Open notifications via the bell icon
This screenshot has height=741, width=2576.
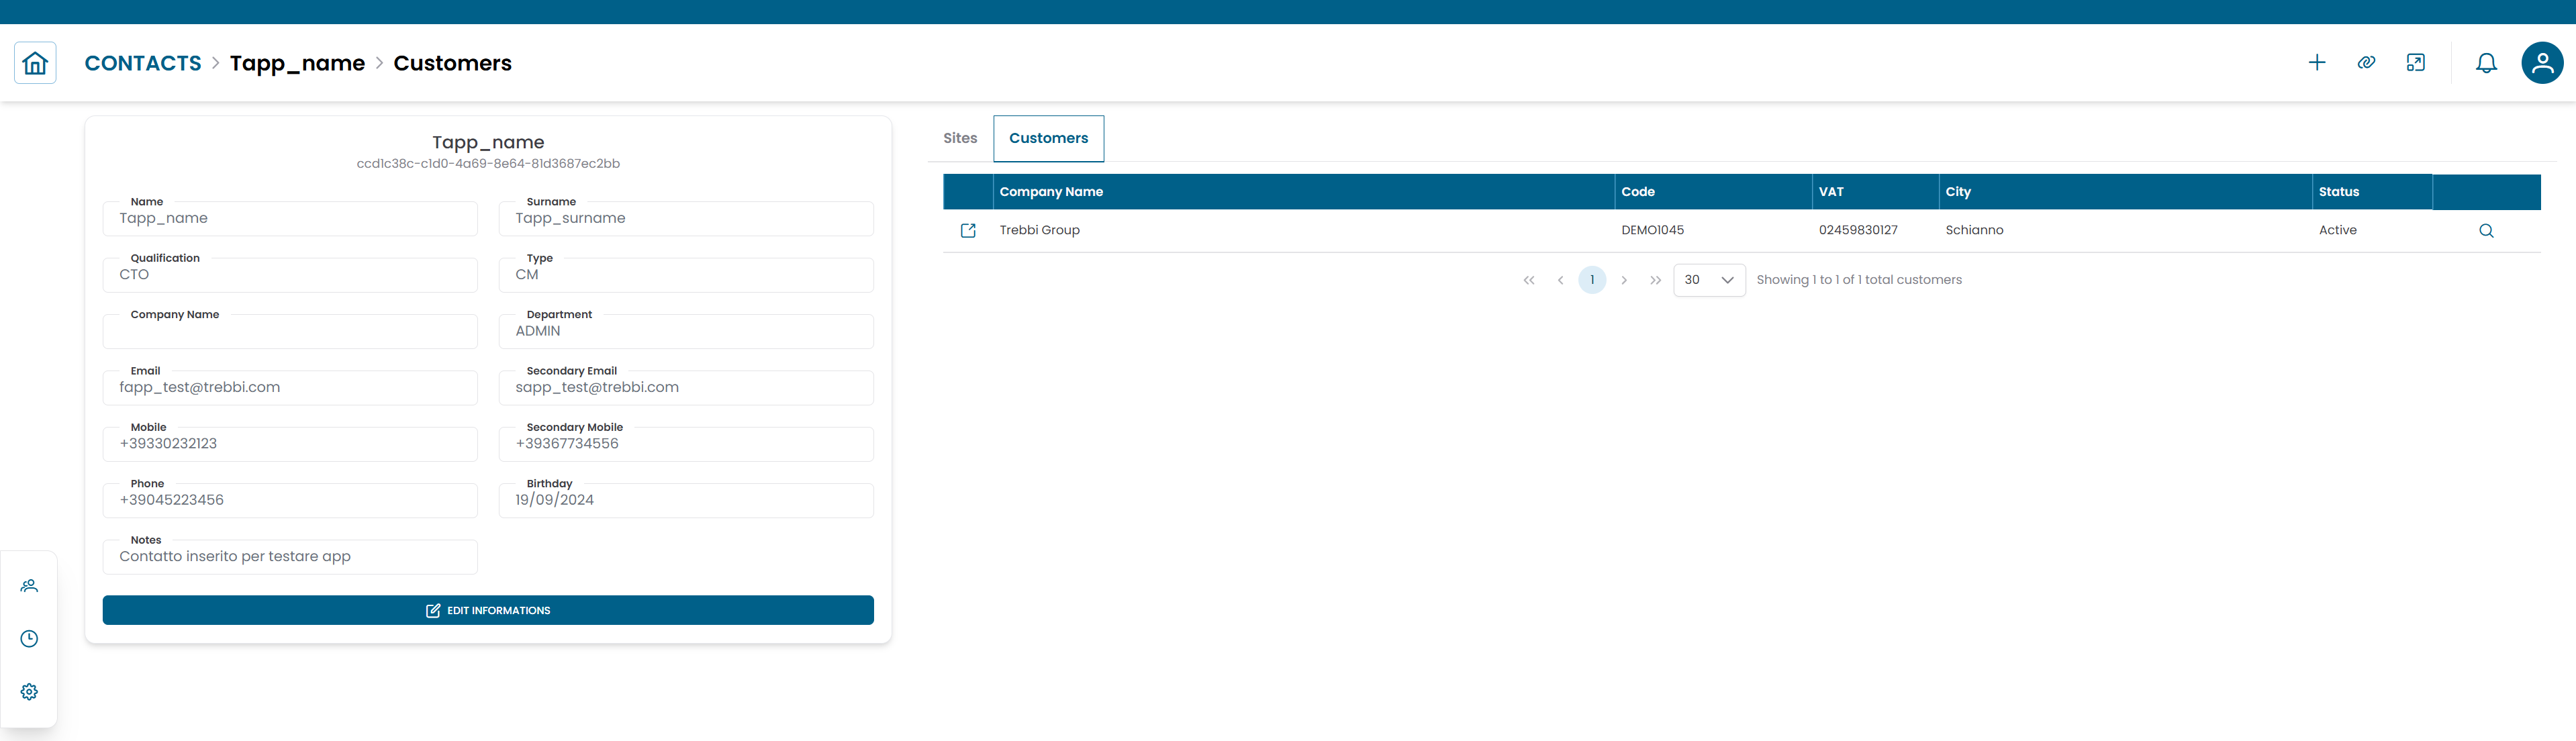(2487, 62)
